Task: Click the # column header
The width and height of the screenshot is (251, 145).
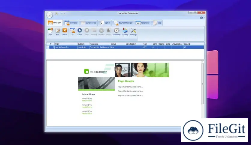Action: [x=52, y=44]
